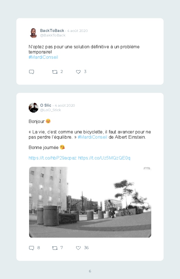
Task: Click the @LoO_Stick handle
Action: pos(51,110)
